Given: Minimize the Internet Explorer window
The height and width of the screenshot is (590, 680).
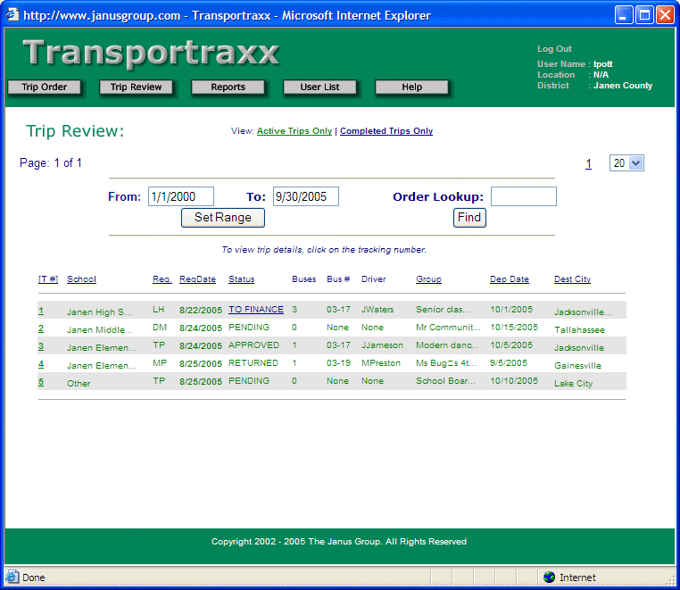Looking at the screenshot, I should 624,15.
